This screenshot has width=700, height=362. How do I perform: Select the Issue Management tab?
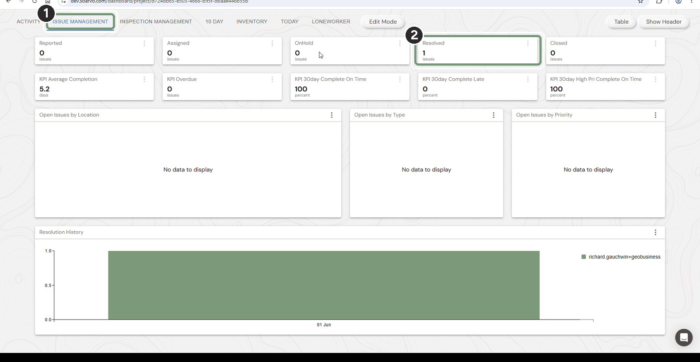click(80, 21)
